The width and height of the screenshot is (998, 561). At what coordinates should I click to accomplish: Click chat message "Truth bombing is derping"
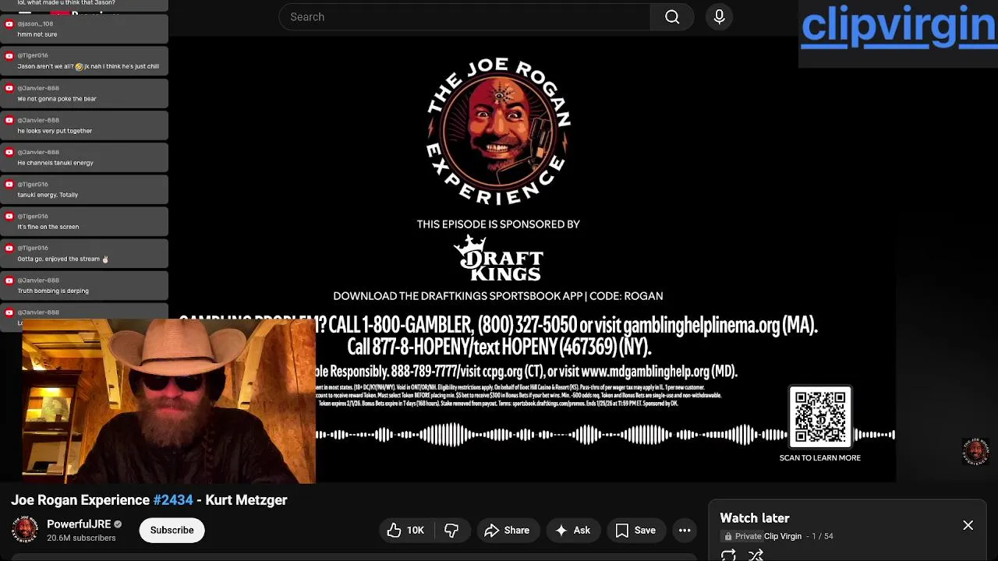[53, 291]
